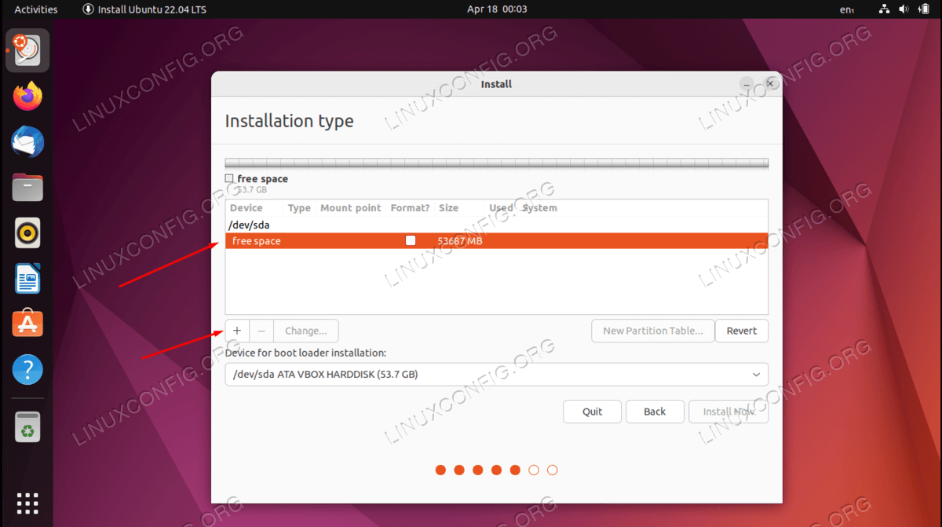This screenshot has width=942, height=527.
Task: Click the volume speaker icon
Action: click(x=904, y=9)
